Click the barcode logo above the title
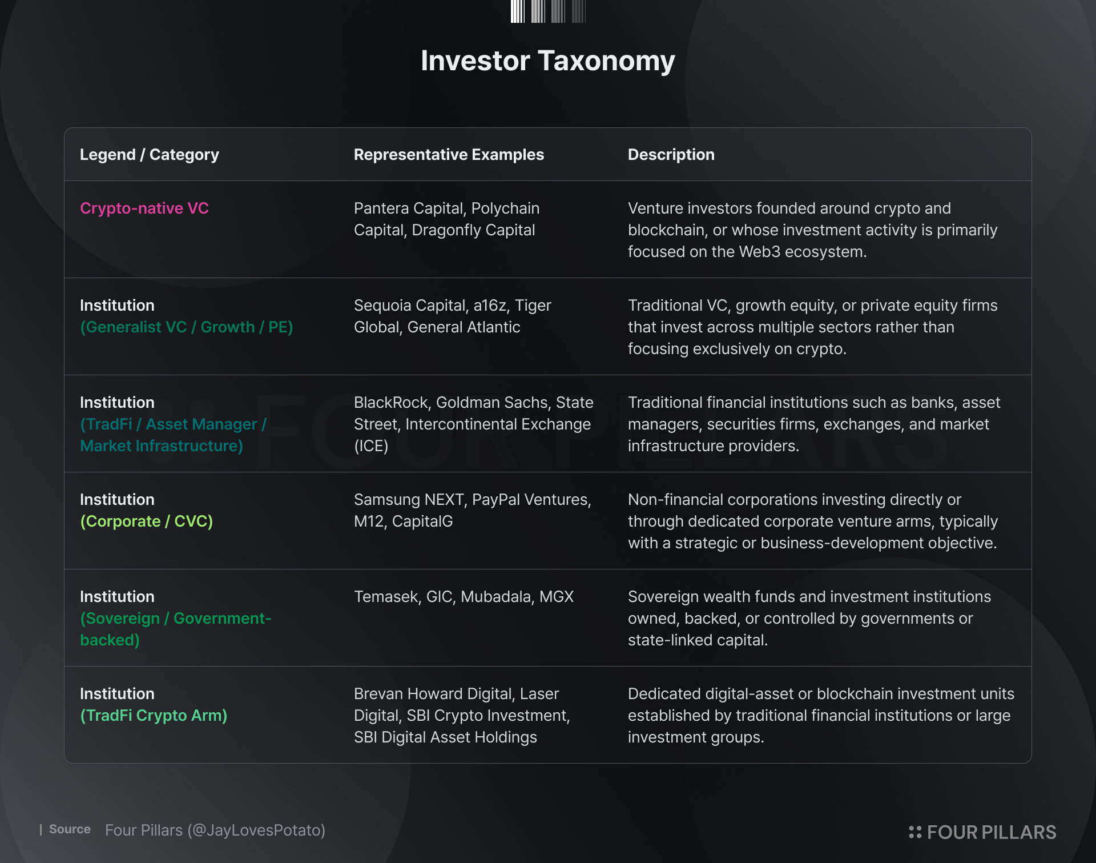The width and height of the screenshot is (1096, 863). tap(548, 11)
